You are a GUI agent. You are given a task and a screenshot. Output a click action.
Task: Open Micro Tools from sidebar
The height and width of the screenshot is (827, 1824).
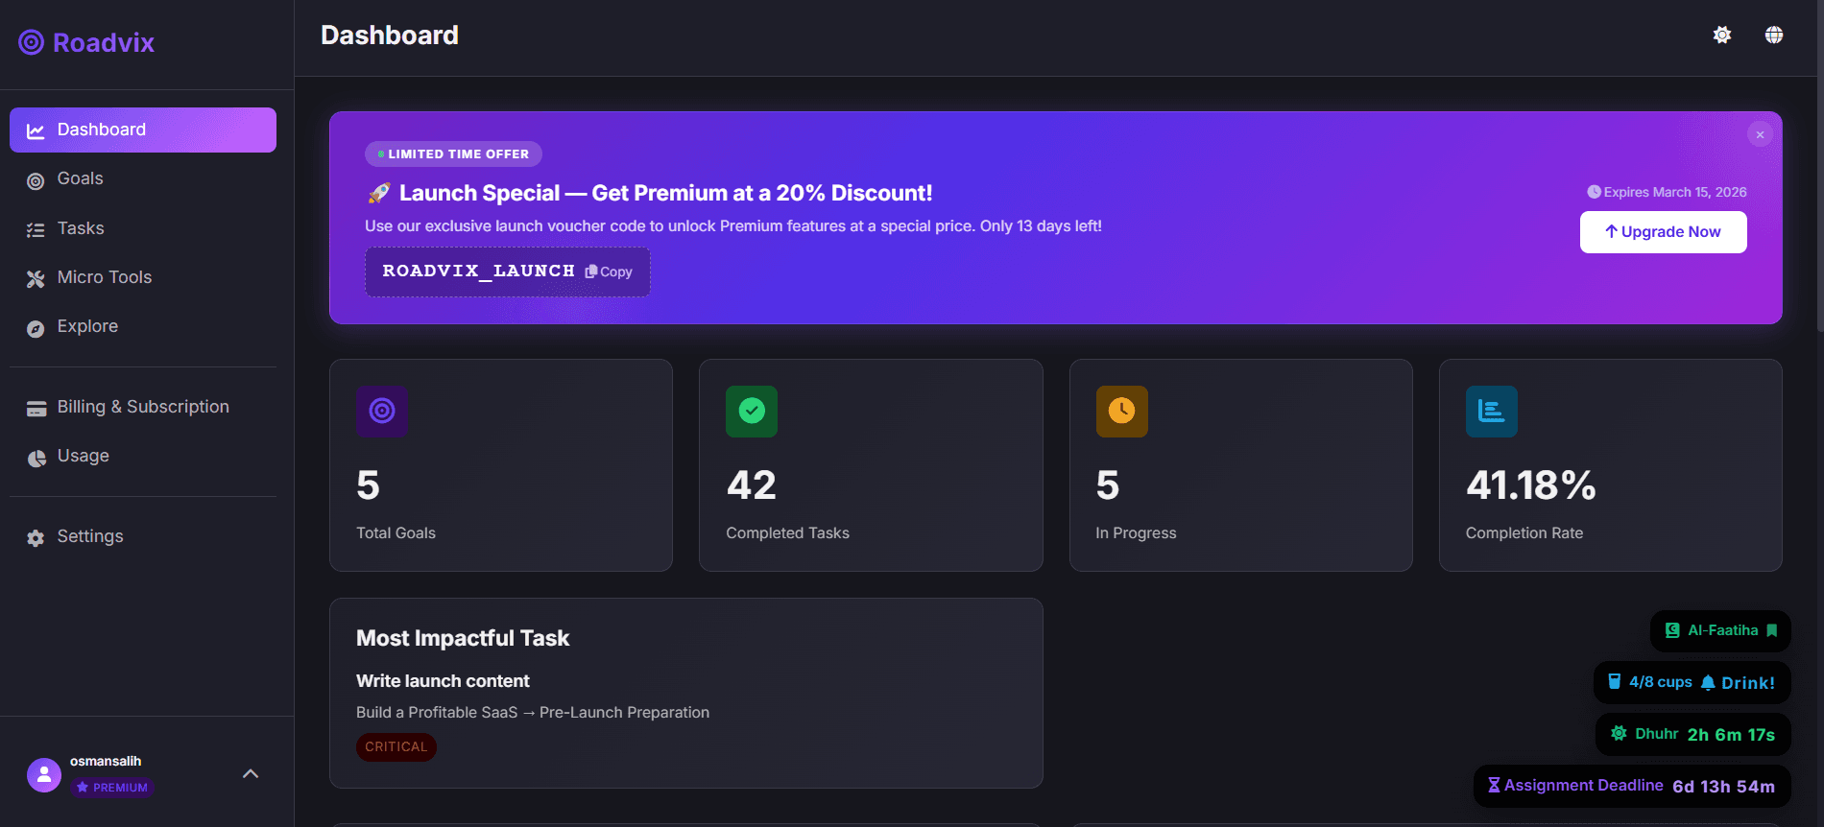pos(104,277)
